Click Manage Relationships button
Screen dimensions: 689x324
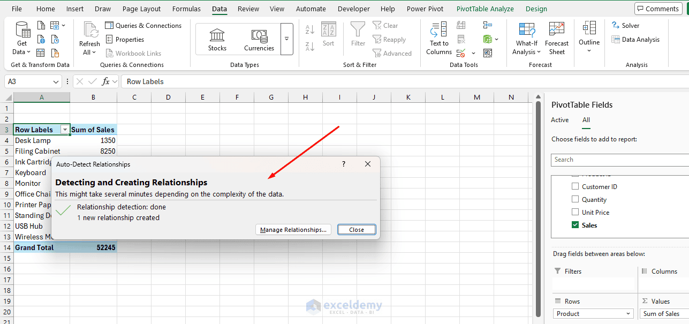tap(293, 230)
